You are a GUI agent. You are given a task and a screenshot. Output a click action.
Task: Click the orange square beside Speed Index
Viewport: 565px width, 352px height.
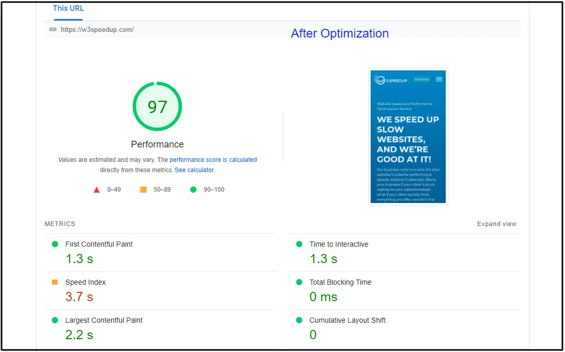[x=55, y=282]
